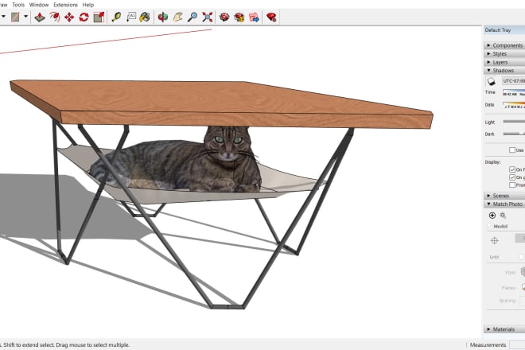
Task: Click the Spacing input field
Action: point(522,301)
